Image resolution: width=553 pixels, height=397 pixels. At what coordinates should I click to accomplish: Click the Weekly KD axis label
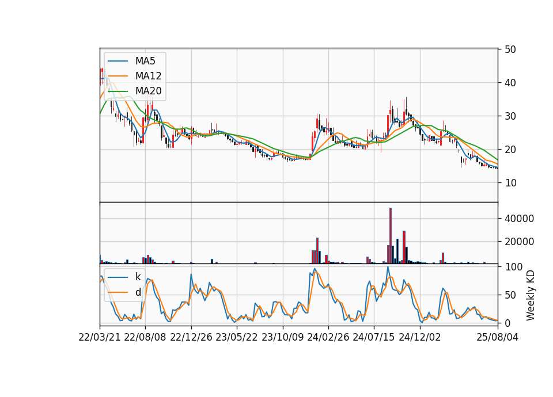coord(531,295)
